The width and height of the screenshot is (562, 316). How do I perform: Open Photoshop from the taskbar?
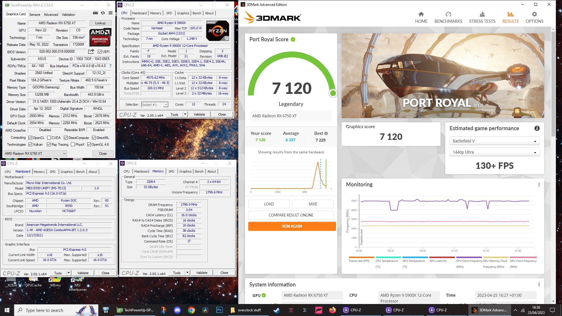(219, 310)
